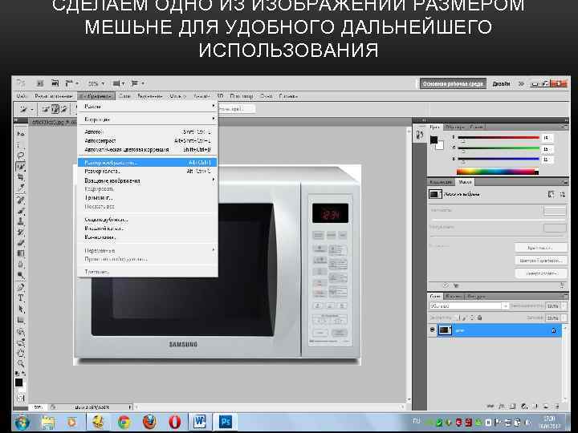Click Add to selection option icon
Image resolution: width=578 pixels, height=433 pixels.
[55, 109]
